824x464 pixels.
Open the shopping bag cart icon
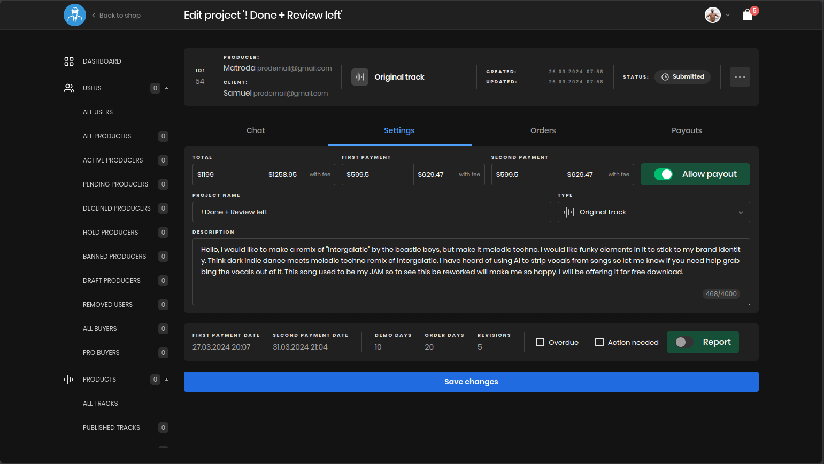(748, 15)
